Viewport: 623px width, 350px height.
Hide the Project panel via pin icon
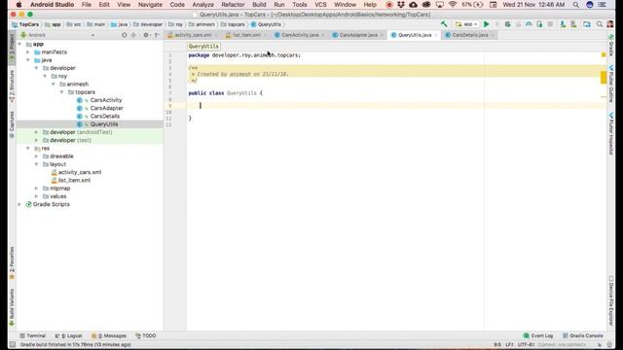[158, 35]
